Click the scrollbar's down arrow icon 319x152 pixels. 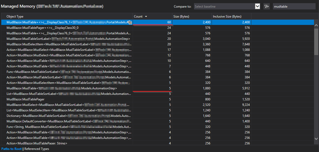click(316, 139)
